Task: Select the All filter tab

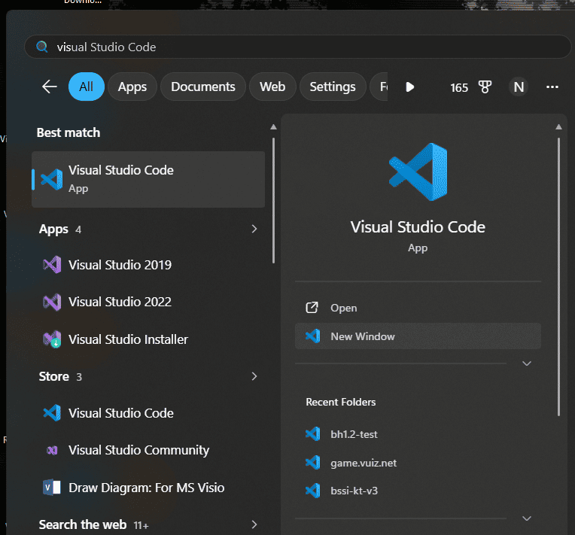Action: tap(87, 87)
